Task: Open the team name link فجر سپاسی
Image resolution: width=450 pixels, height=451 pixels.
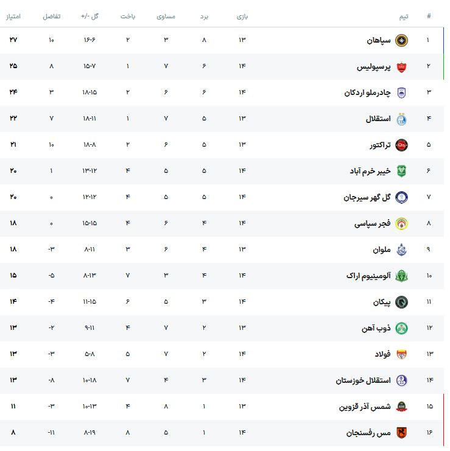Action: (373, 224)
